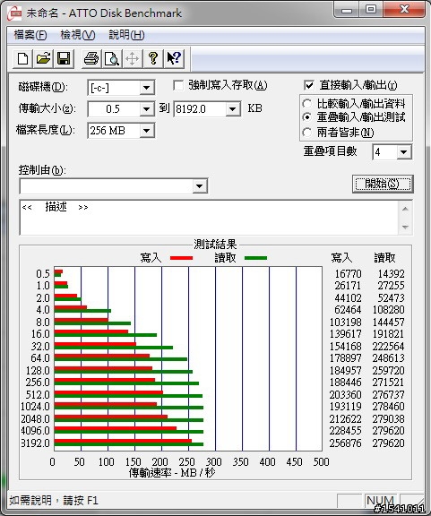Click description box scroll up arrow
The image size is (431, 516).
(x=405, y=209)
